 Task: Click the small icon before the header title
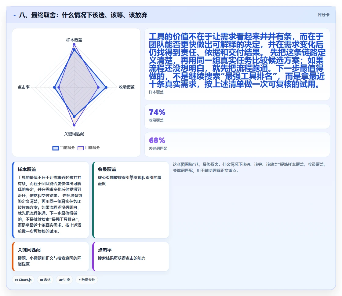click(15, 15)
